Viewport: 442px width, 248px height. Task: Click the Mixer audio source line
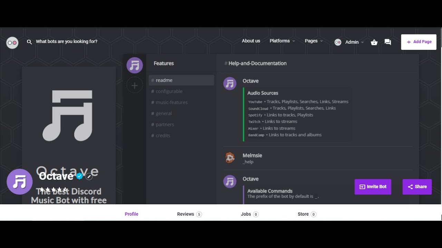[272, 128]
